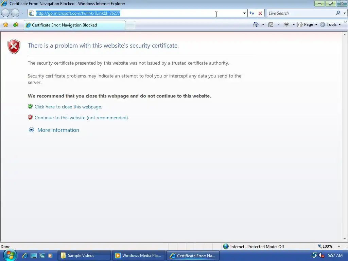Click the address bar URL field
Viewport: 348px width, 261px height.
click(x=138, y=13)
